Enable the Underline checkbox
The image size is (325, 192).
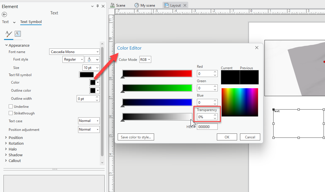coord(10,106)
